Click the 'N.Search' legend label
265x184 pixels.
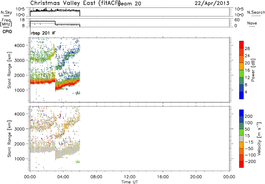tap(256, 12)
